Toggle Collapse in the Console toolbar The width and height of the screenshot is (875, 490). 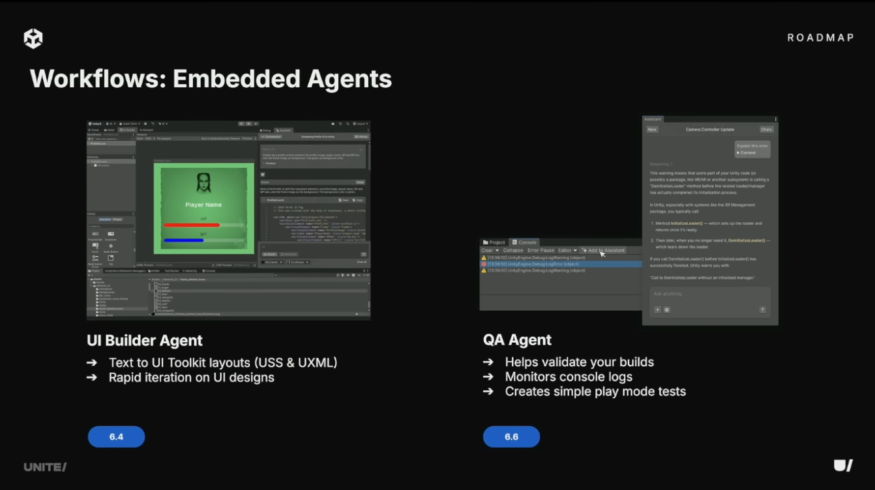[x=513, y=250]
